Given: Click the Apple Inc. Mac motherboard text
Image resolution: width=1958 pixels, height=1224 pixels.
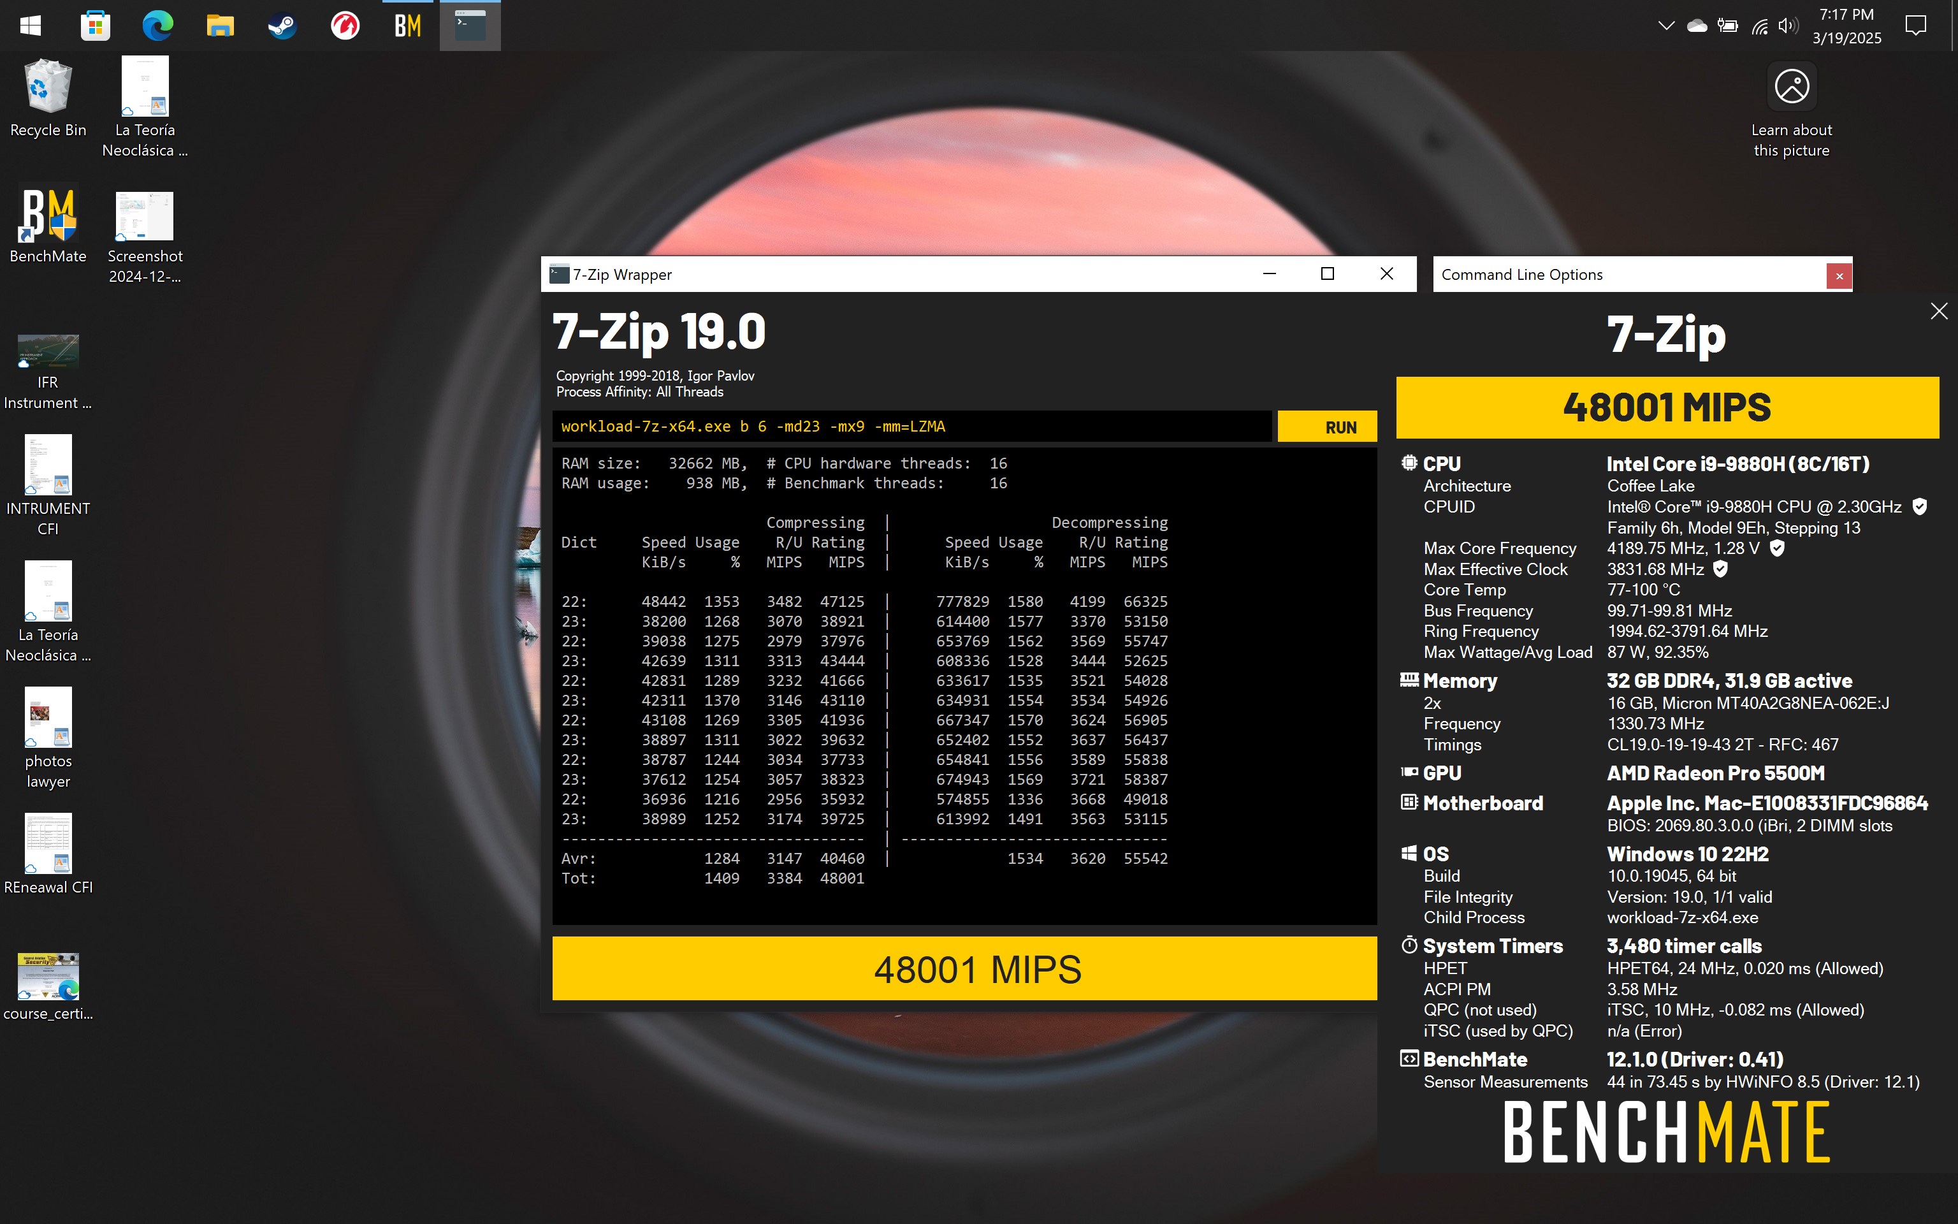Looking at the screenshot, I should (x=1767, y=803).
